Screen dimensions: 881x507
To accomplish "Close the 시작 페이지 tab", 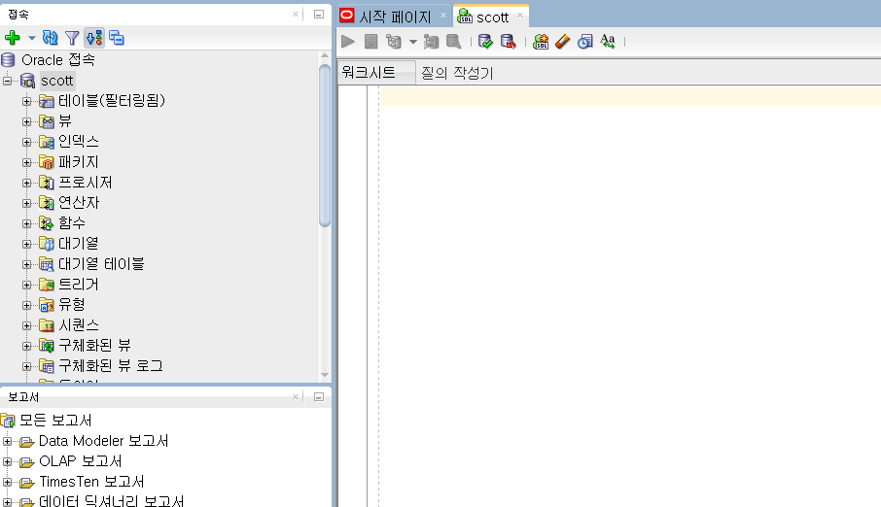I will point(442,16).
